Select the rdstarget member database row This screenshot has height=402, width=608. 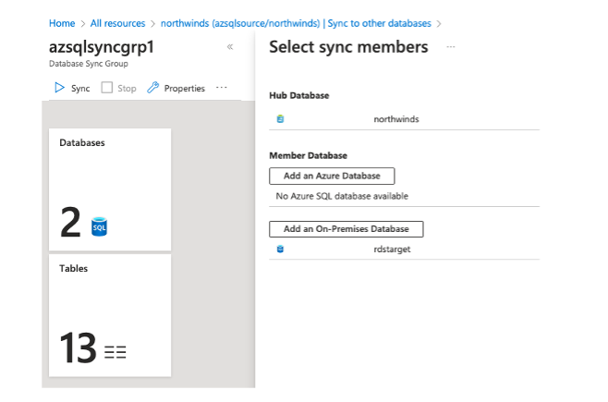pyautogui.click(x=405, y=249)
